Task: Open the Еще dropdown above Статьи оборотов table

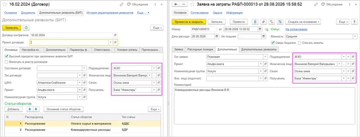Action: pos(154,109)
